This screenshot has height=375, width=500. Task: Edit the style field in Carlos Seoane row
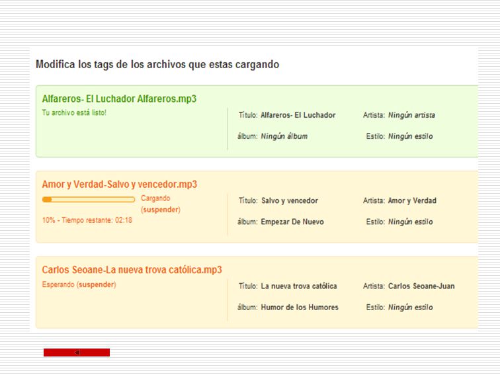411,308
